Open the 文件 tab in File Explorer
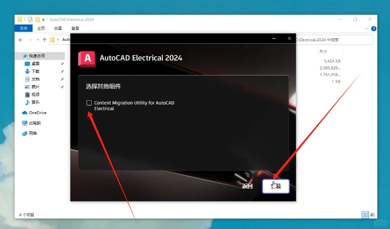390x229 pixels. tap(23, 28)
